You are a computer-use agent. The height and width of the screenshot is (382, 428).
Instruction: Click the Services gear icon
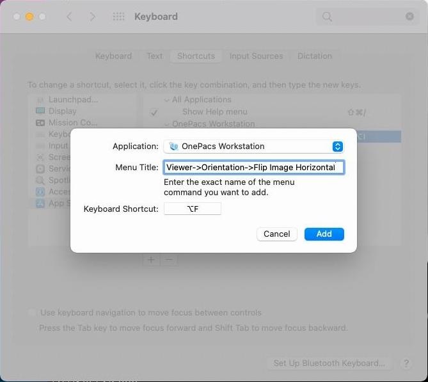point(40,169)
